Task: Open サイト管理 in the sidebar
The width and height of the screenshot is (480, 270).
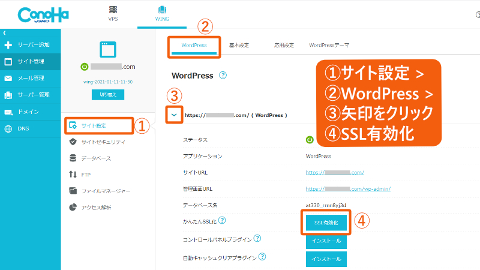Action: (x=31, y=62)
